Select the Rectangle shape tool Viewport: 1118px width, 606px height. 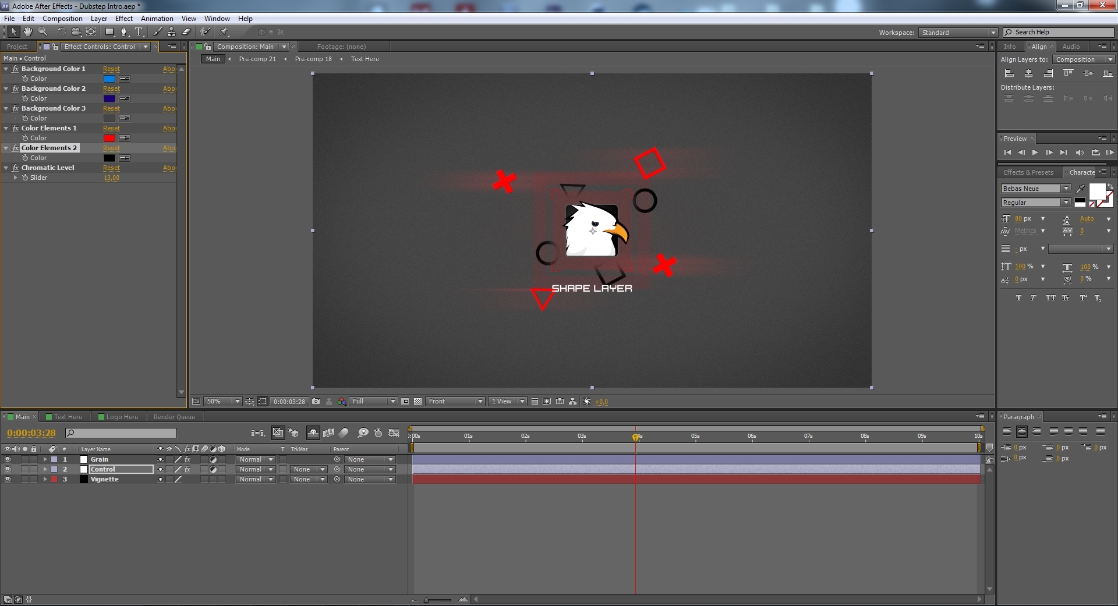coord(109,32)
